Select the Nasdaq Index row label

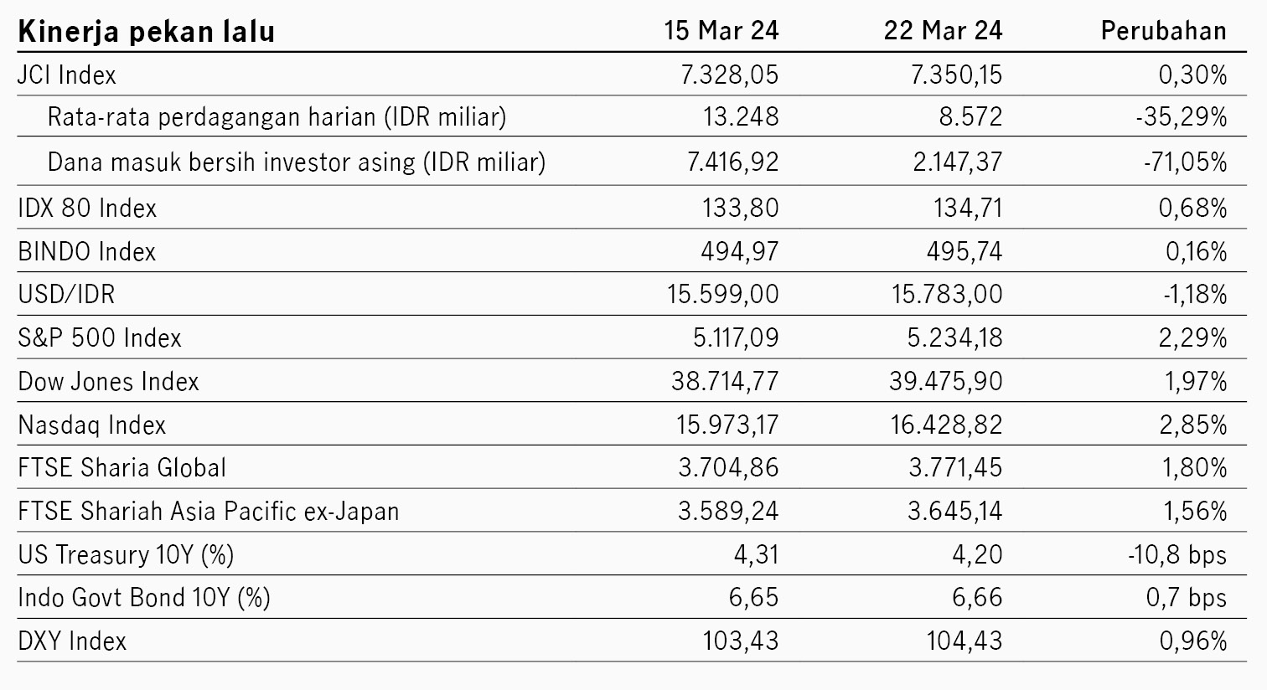tap(92, 425)
